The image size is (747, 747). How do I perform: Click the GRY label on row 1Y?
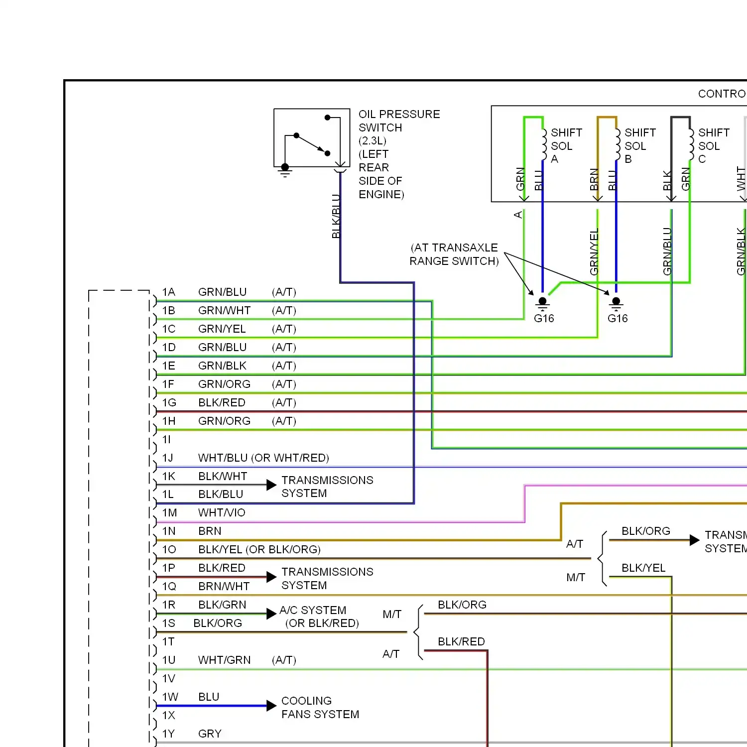click(x=210, y=734)
